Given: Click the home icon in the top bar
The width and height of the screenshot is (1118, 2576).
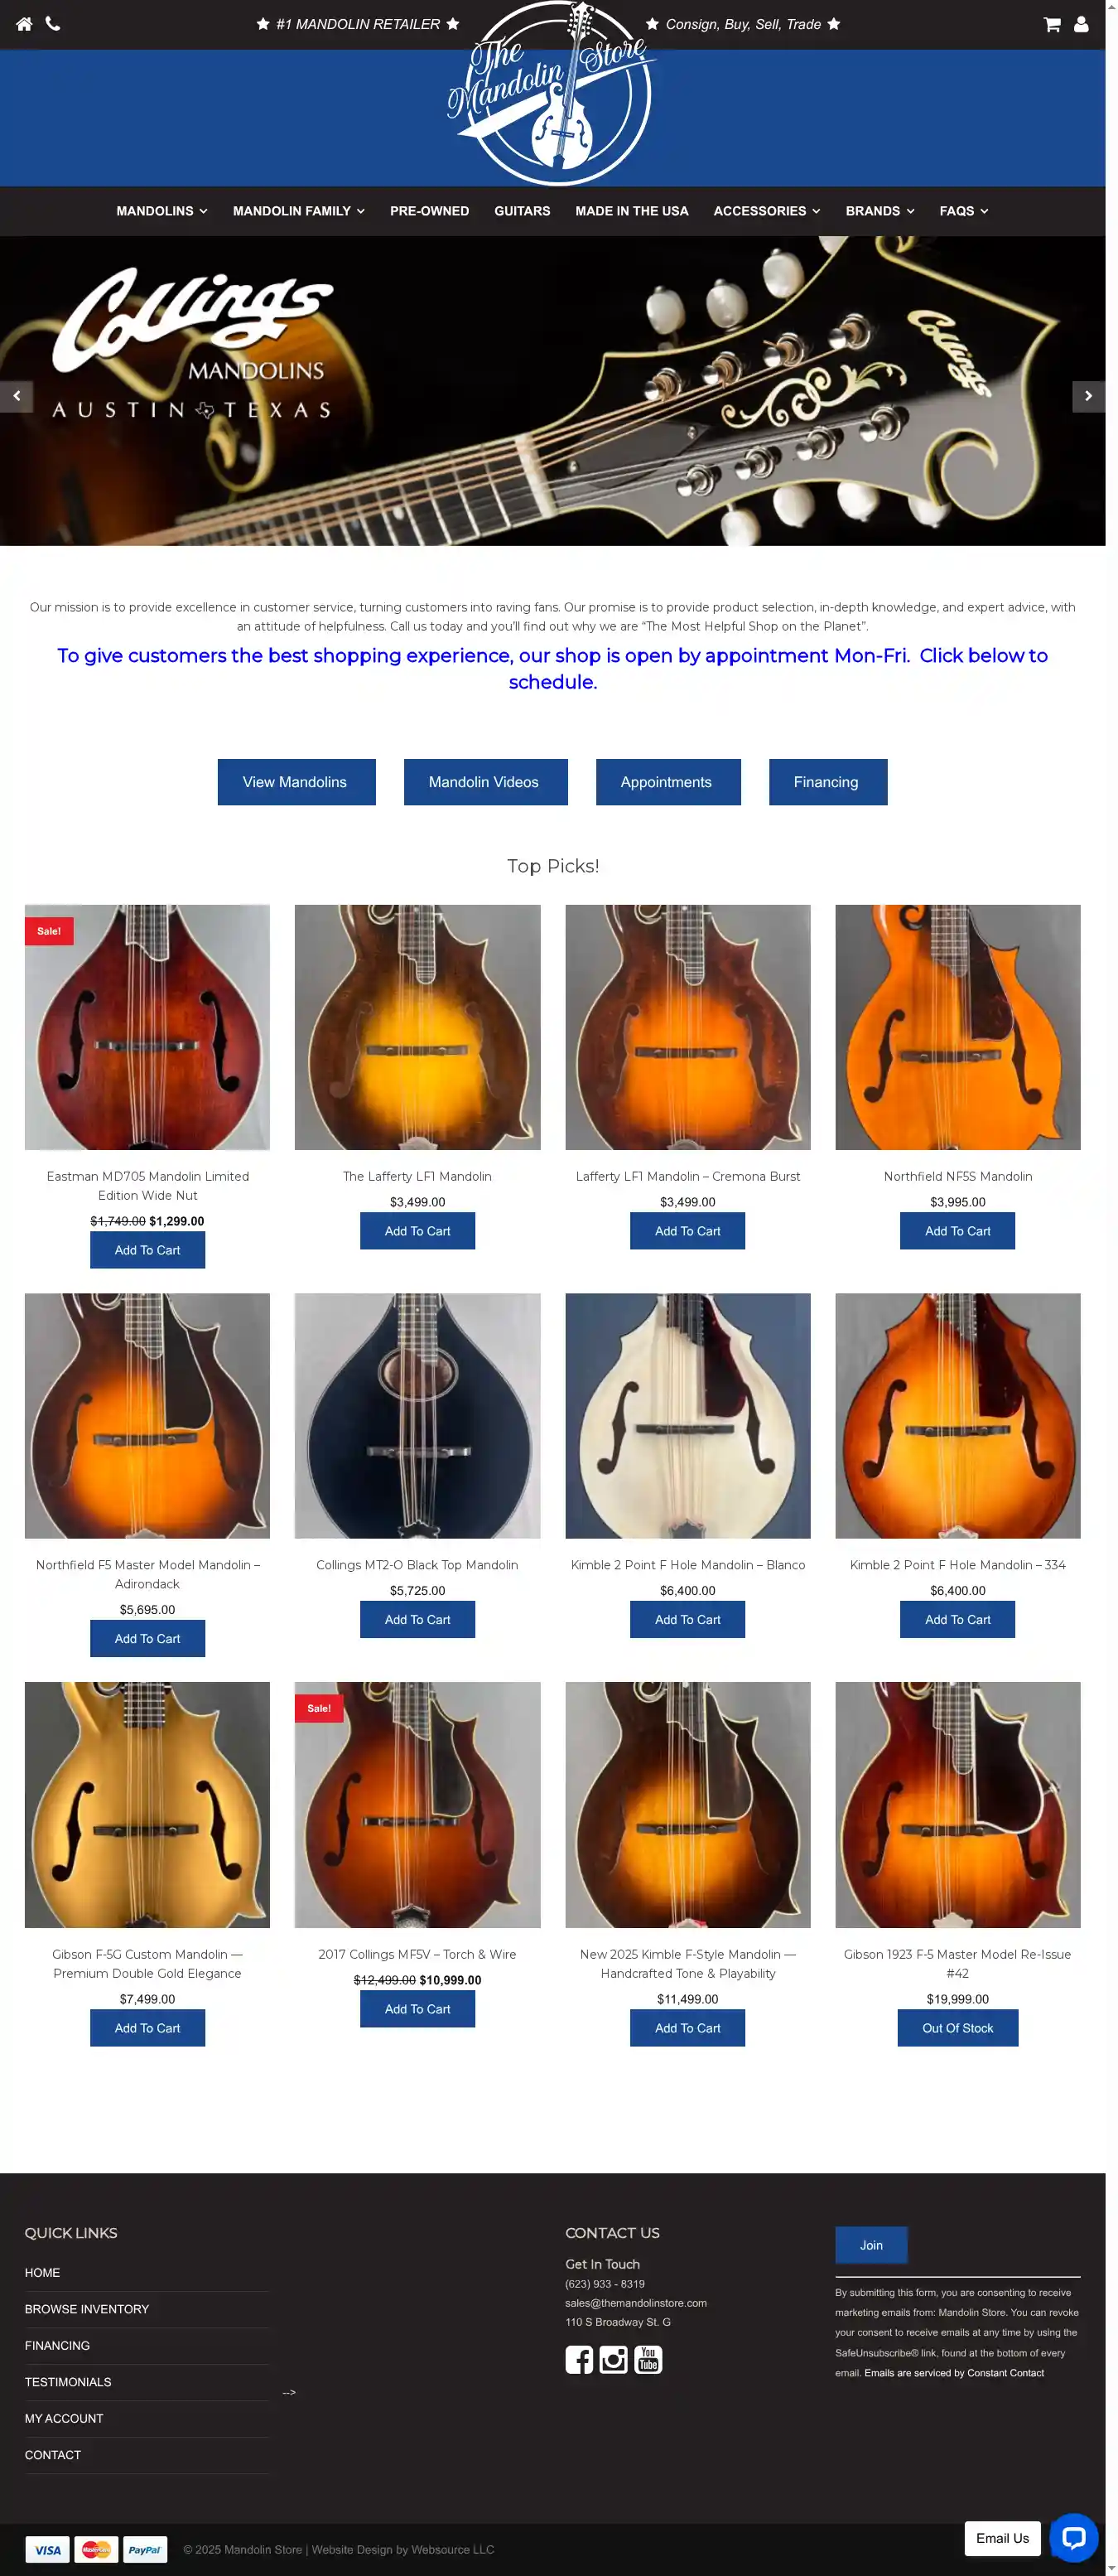Looking at the screenshot, I should tap(24, 24).
